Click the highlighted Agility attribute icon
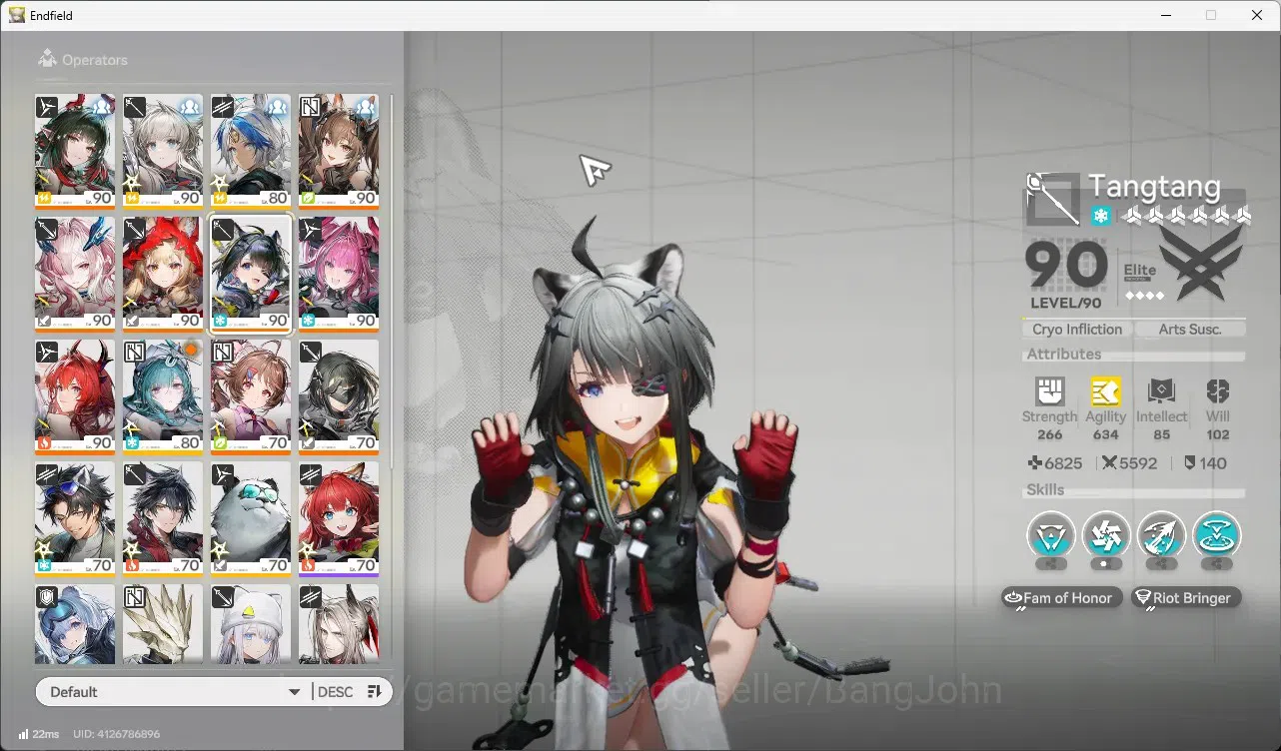Screen dimensions: 1281x751 1105,390
